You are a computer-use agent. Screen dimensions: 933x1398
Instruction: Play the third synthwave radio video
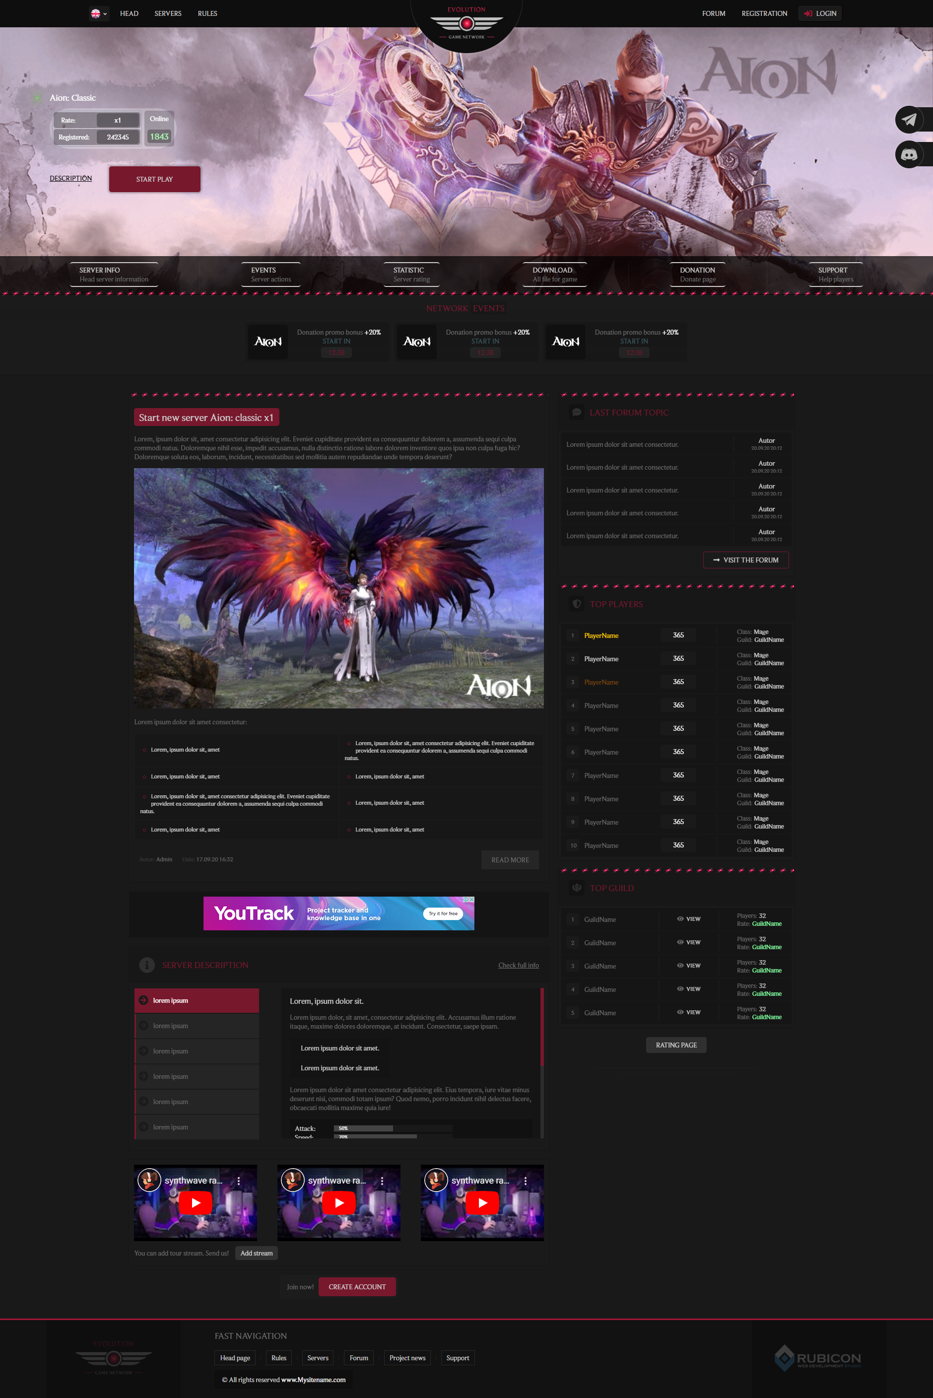tap(482, 1203)
